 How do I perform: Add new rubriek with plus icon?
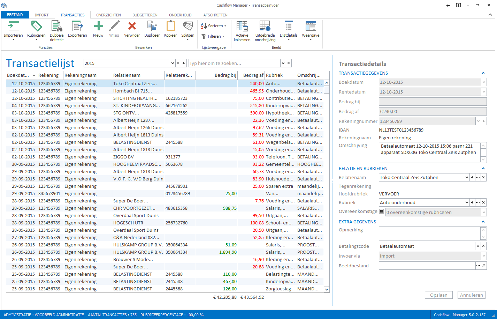point(472,202)
